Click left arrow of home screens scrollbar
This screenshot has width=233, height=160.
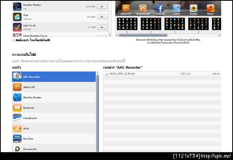coord(117,35)
